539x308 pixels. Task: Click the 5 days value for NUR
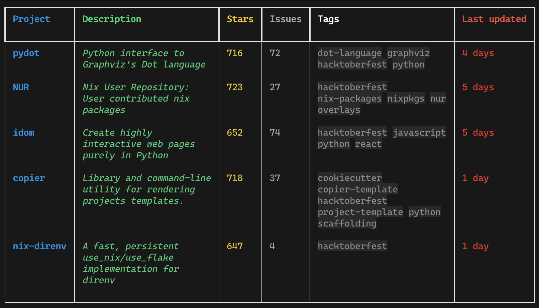[478, 87]
